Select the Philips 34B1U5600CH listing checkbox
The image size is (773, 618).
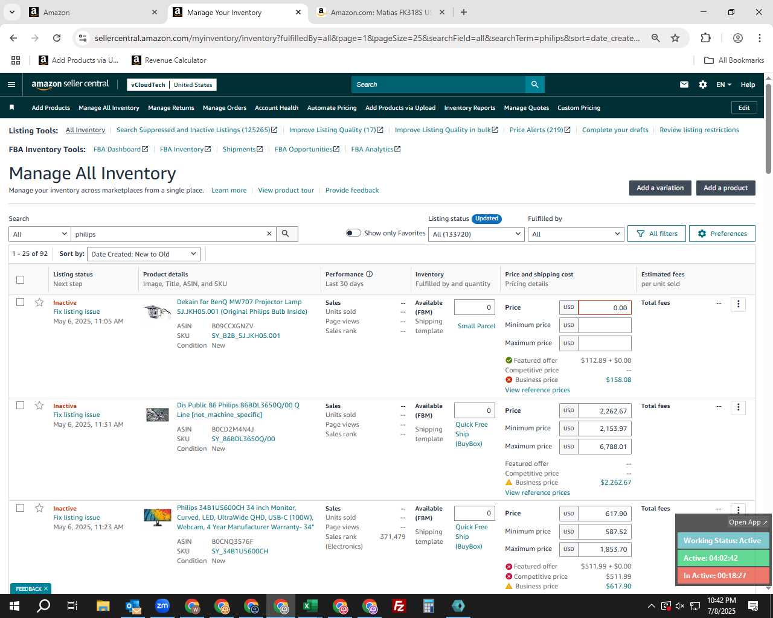click(x=20, y=508)
